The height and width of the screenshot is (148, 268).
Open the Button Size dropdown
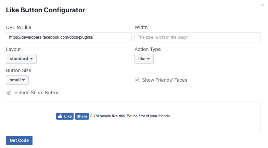[x=17, y=80]
